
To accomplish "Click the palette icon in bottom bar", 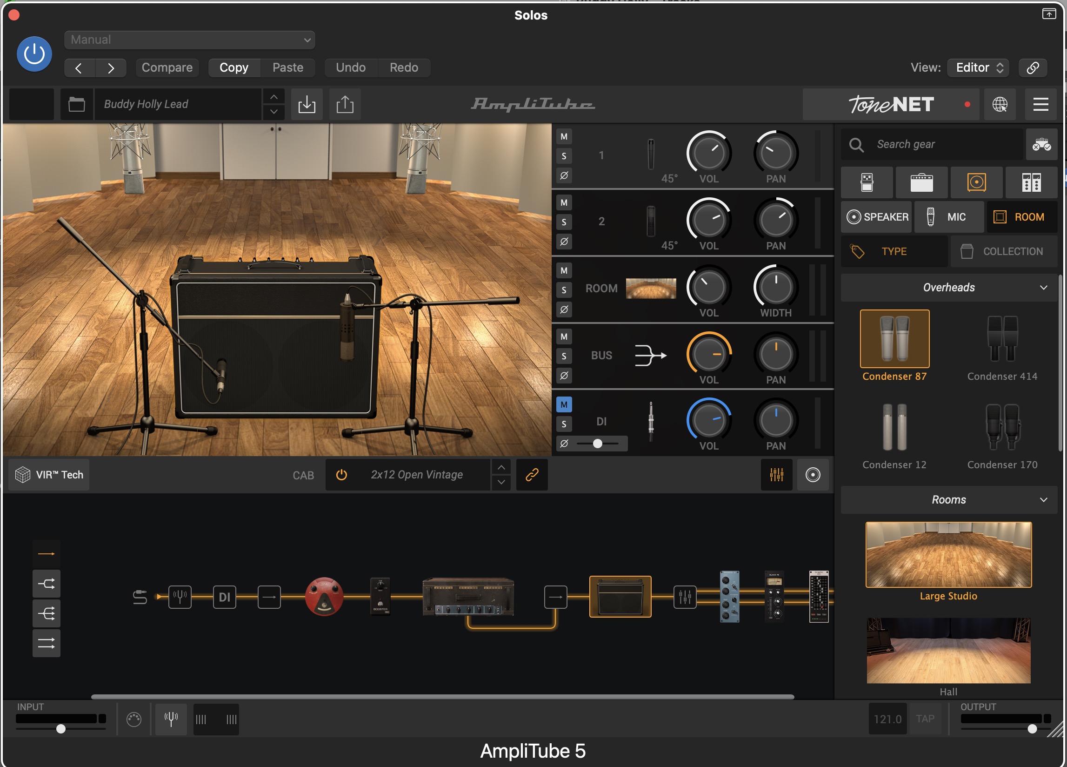I will click(x=133, y=719).
